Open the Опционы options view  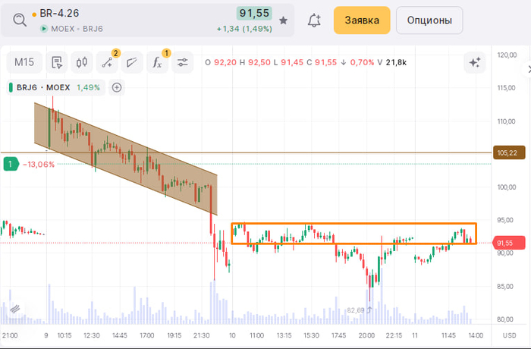pyautogui.click(x=429, y=20)
